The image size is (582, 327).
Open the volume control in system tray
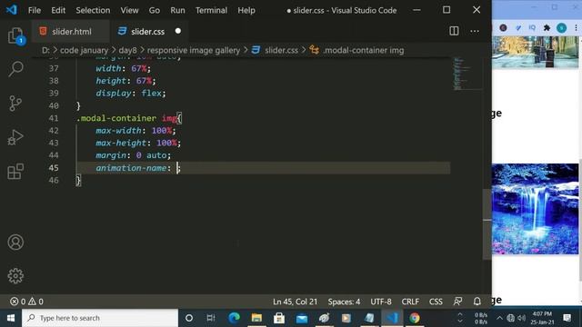point(521,318)
